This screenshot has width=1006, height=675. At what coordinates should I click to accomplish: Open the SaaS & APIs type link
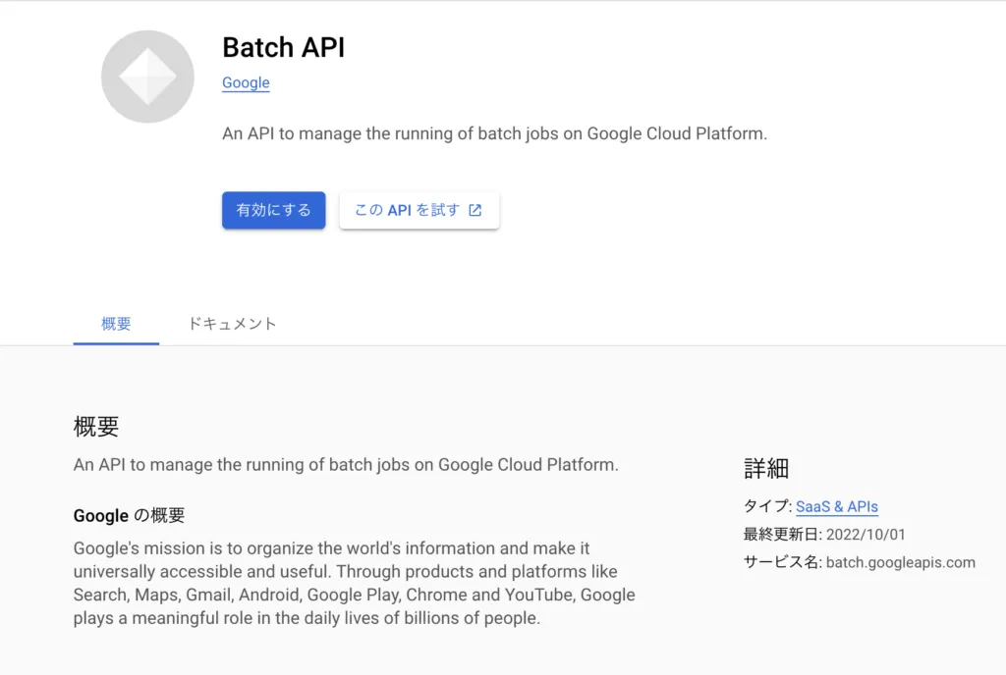click(837, 506)
